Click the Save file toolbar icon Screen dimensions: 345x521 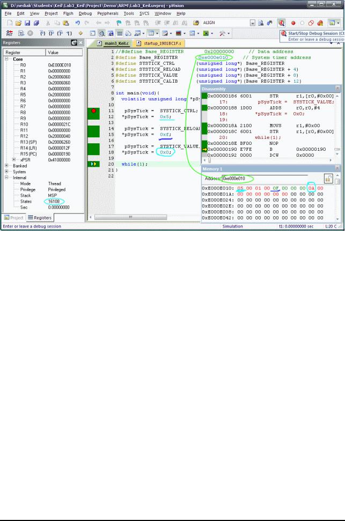pyautogui.click(x=27, y=23)
